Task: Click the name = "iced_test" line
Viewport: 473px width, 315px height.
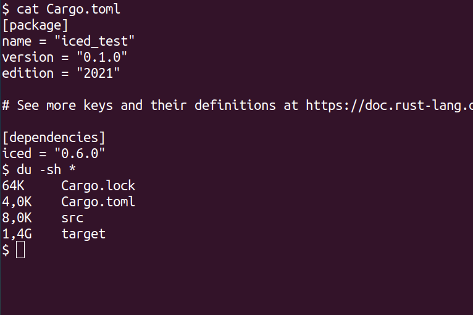Action: (68, 41)
